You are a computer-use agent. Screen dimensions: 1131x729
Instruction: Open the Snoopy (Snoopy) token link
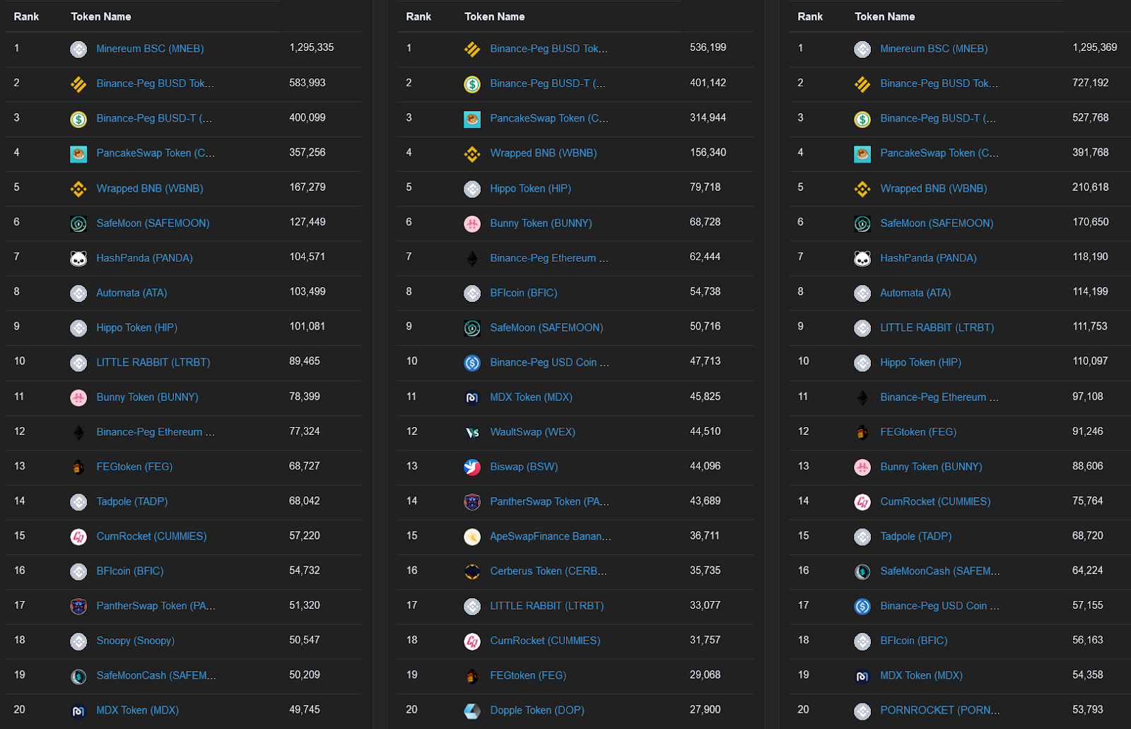pyautogui.click(x=135, y=641)
